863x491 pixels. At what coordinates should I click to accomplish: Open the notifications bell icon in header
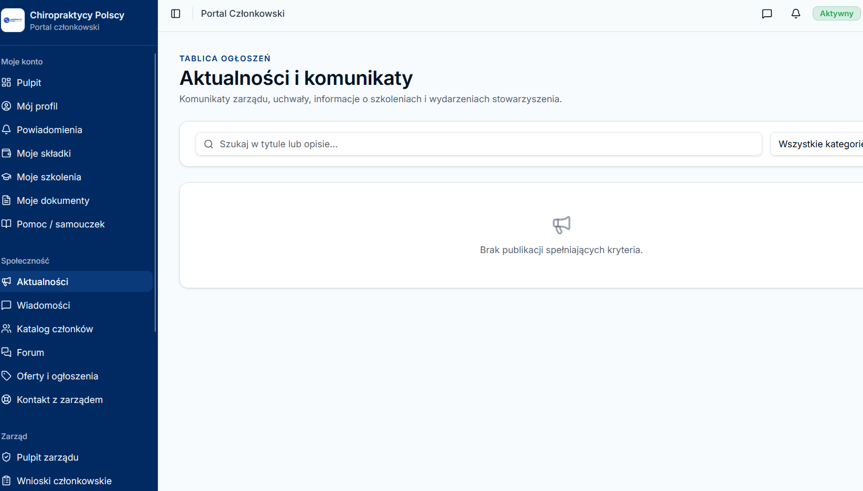coord(796,14)
